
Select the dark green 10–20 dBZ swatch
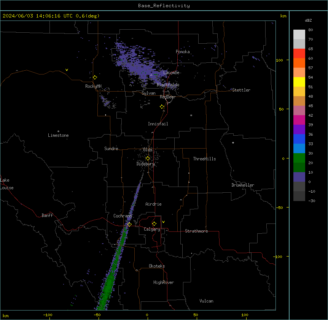click(299, 168)
